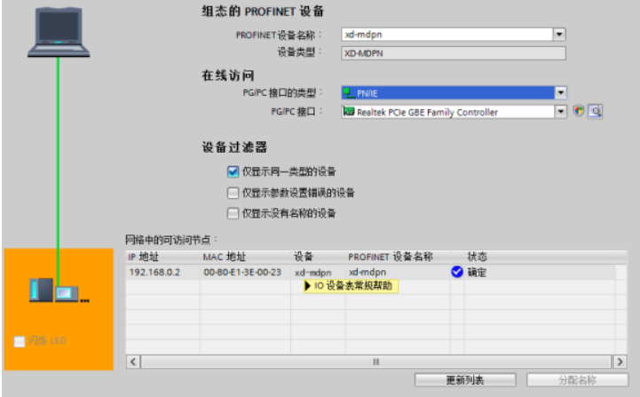Click the 更新列表 button
This screenshot has width=640, height=397.
click(465, 380)
